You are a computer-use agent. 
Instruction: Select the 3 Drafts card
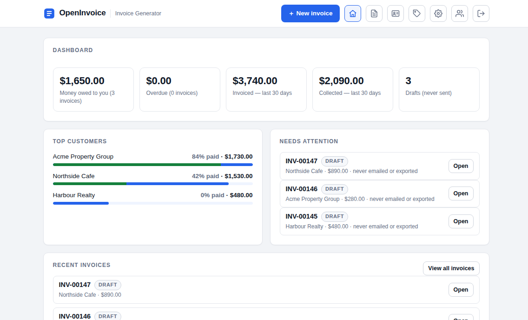point(439,90)
